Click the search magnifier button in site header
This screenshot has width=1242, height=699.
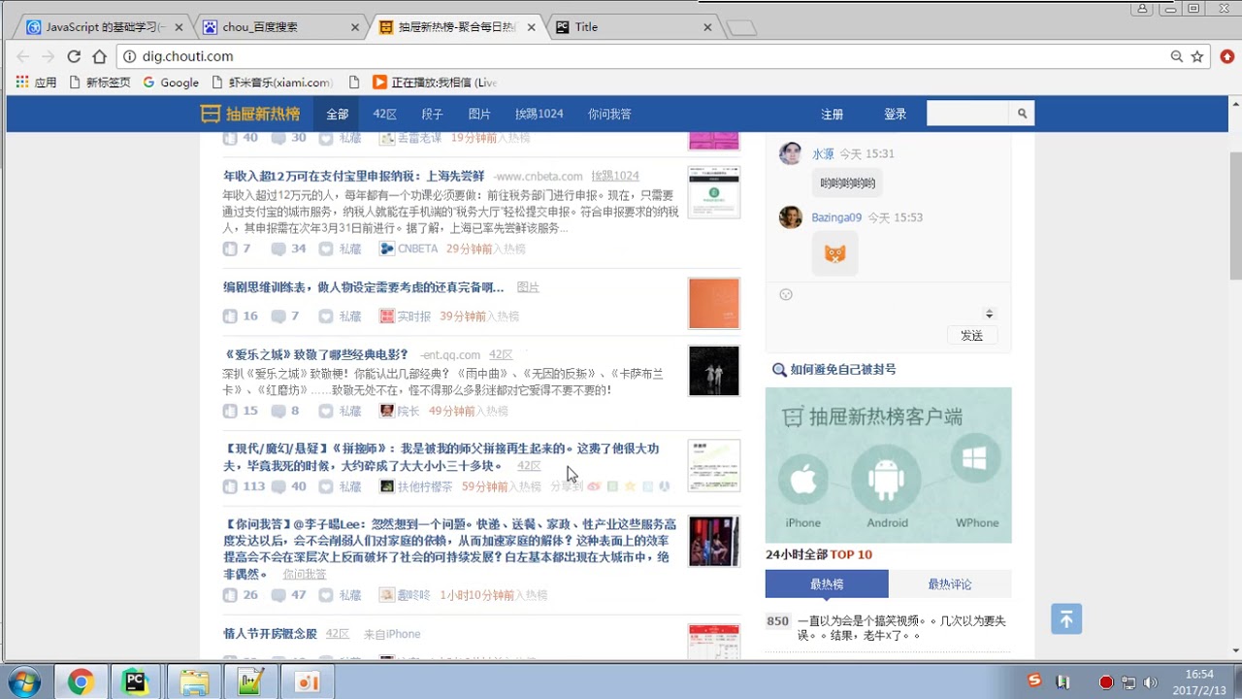pyautogui.click(x=1022, y=114)
